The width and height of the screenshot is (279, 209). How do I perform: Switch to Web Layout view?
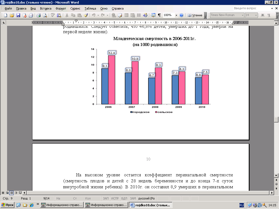(7, 193)
